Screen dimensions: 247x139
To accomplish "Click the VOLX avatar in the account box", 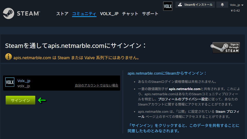I will (10, 82).
